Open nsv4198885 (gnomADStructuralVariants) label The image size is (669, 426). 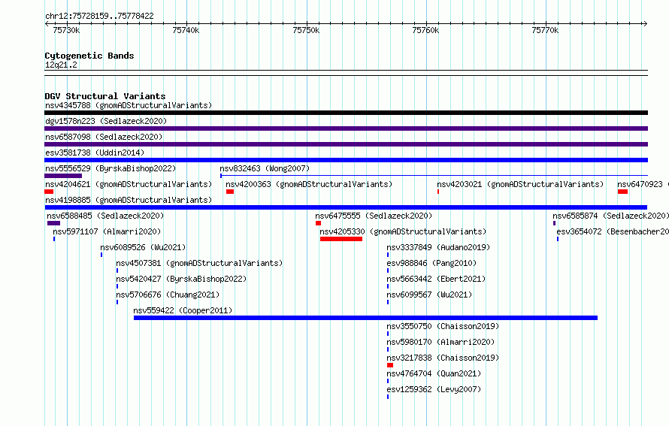tap(129, 200)
